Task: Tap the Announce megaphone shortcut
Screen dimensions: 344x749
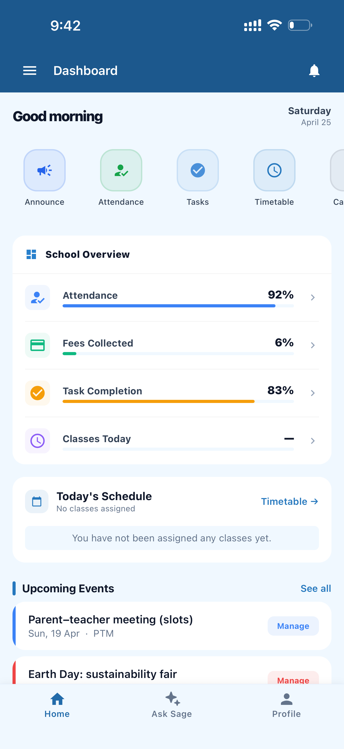Action: [44, 170]
